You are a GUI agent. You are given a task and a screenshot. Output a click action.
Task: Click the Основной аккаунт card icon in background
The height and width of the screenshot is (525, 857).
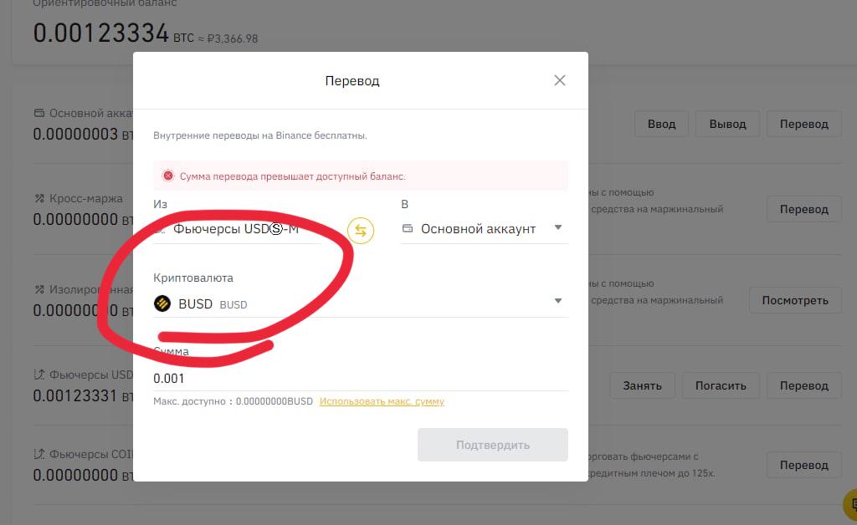(x=39, y=113)
